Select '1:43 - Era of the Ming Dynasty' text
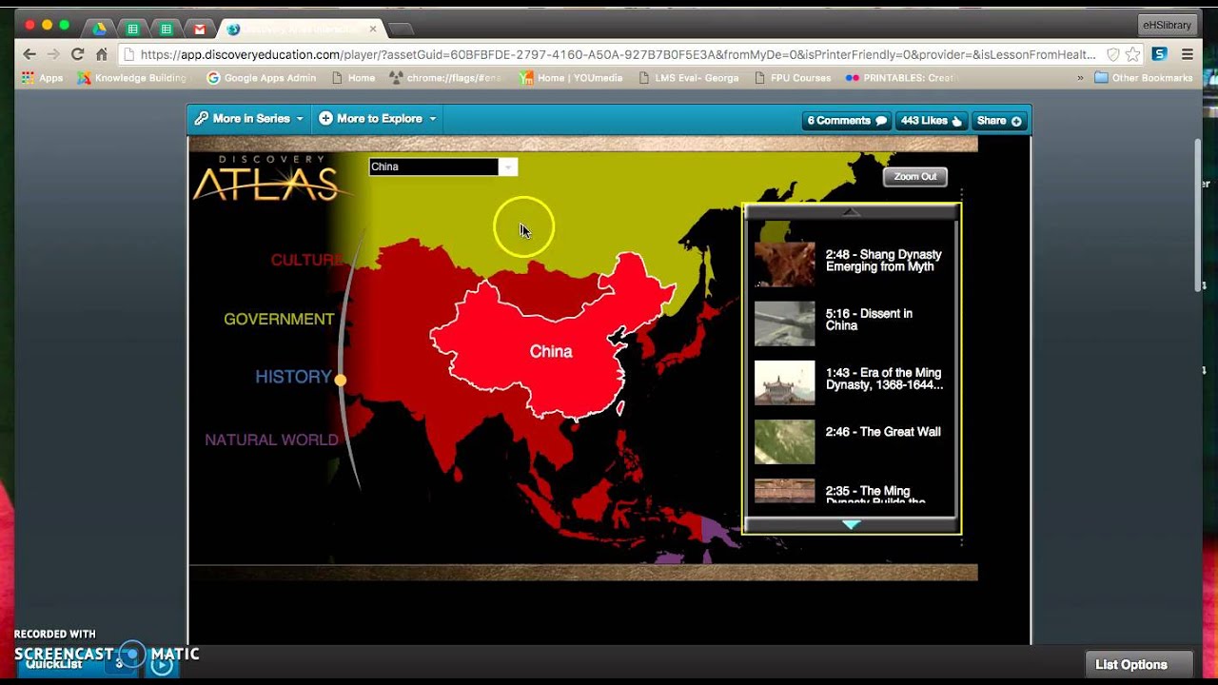The image size is (1218, 685). click(885, 379)
